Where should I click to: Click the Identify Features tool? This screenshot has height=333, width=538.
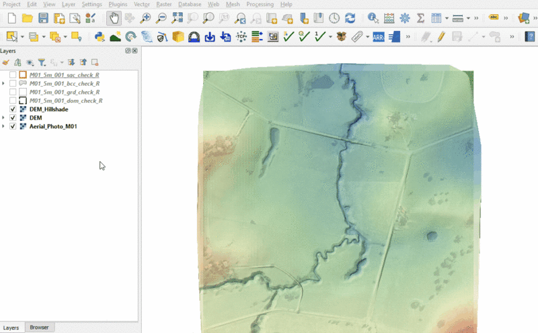[x=373, y=18]
